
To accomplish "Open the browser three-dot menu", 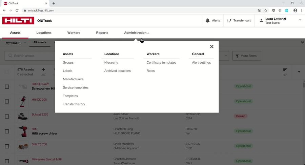I will pyautogui.click(x=302, y=11).
